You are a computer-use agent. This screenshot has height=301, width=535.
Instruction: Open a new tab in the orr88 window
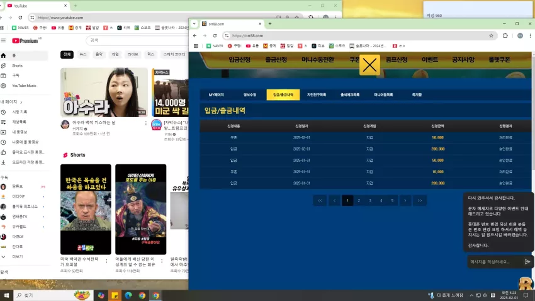coord(270,24)
